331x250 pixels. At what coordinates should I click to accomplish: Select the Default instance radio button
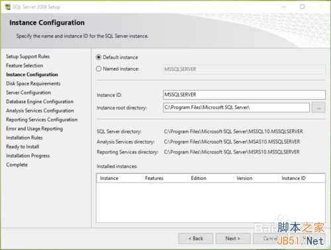tap(99, 58)
